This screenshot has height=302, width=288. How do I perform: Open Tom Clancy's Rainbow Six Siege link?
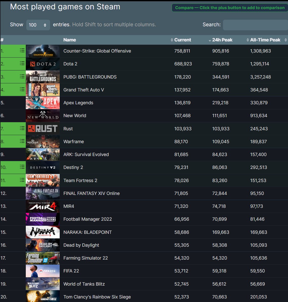[x=97, y=297]
